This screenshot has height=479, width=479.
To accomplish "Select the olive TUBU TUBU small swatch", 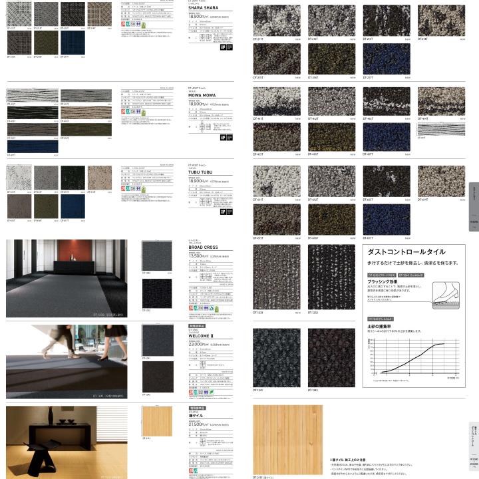I will 46,206.
